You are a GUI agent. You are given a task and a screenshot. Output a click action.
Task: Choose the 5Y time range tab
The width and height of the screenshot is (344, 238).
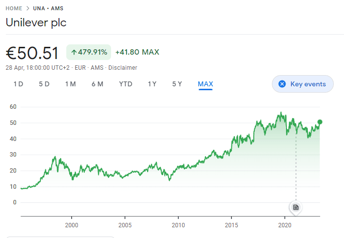click(177, 84)
